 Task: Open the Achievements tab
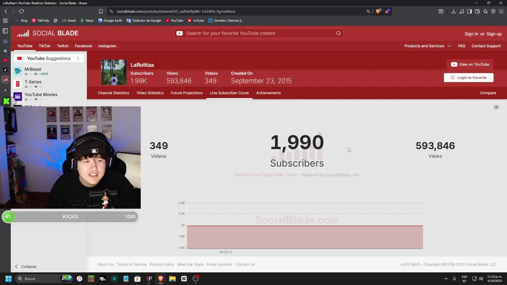coord(269,93)
